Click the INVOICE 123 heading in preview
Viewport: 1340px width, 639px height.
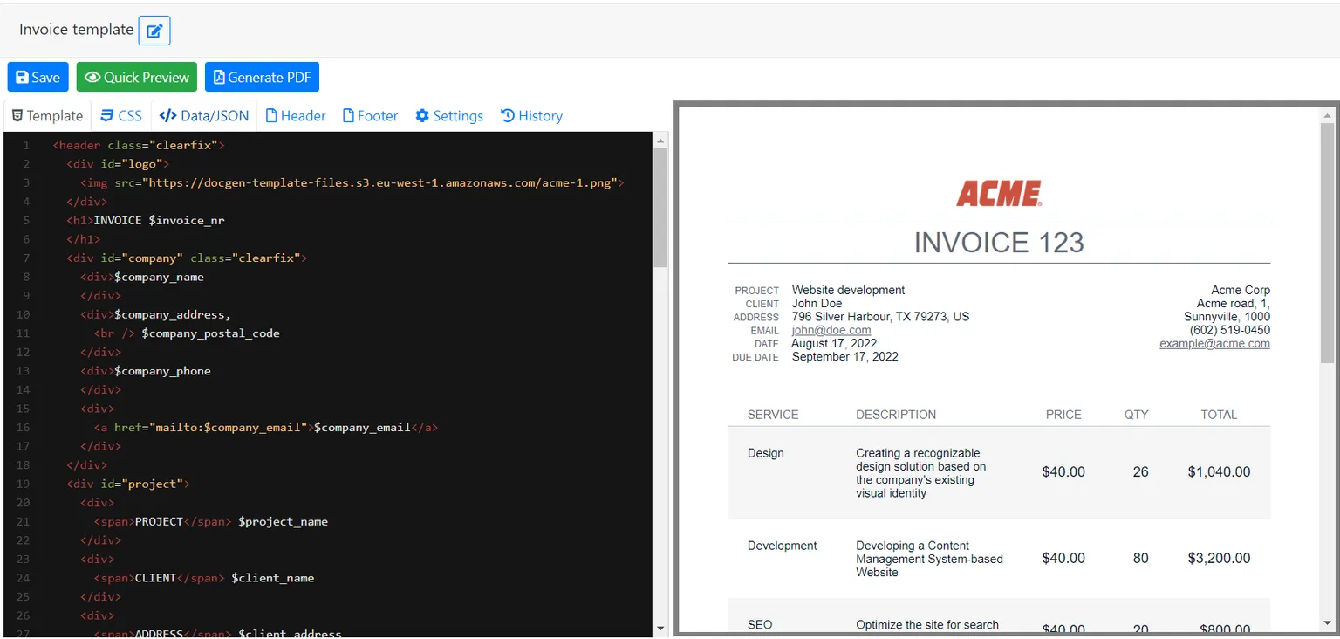(x=999, y=243)
